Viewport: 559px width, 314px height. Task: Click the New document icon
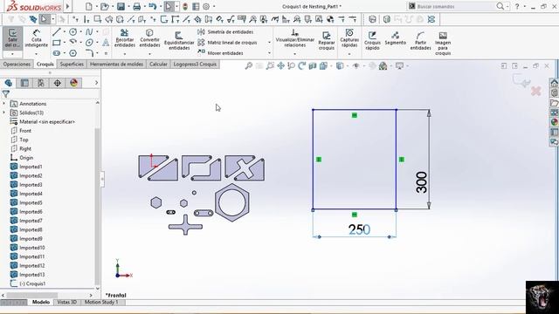[89, 6]
